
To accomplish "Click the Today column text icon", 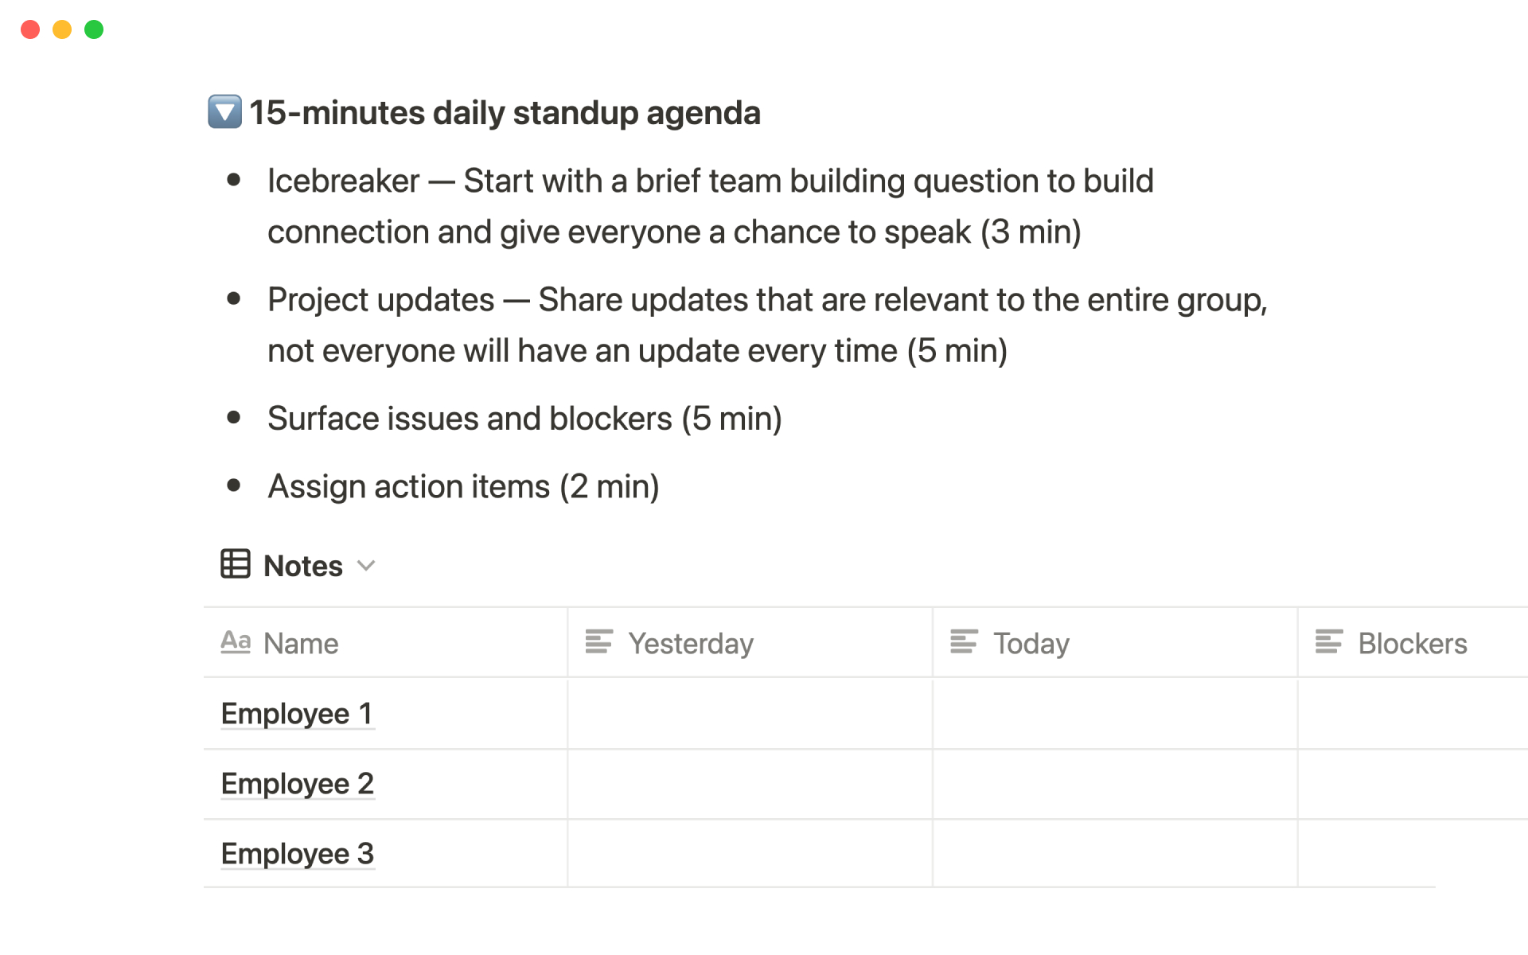I will [964, 641].
